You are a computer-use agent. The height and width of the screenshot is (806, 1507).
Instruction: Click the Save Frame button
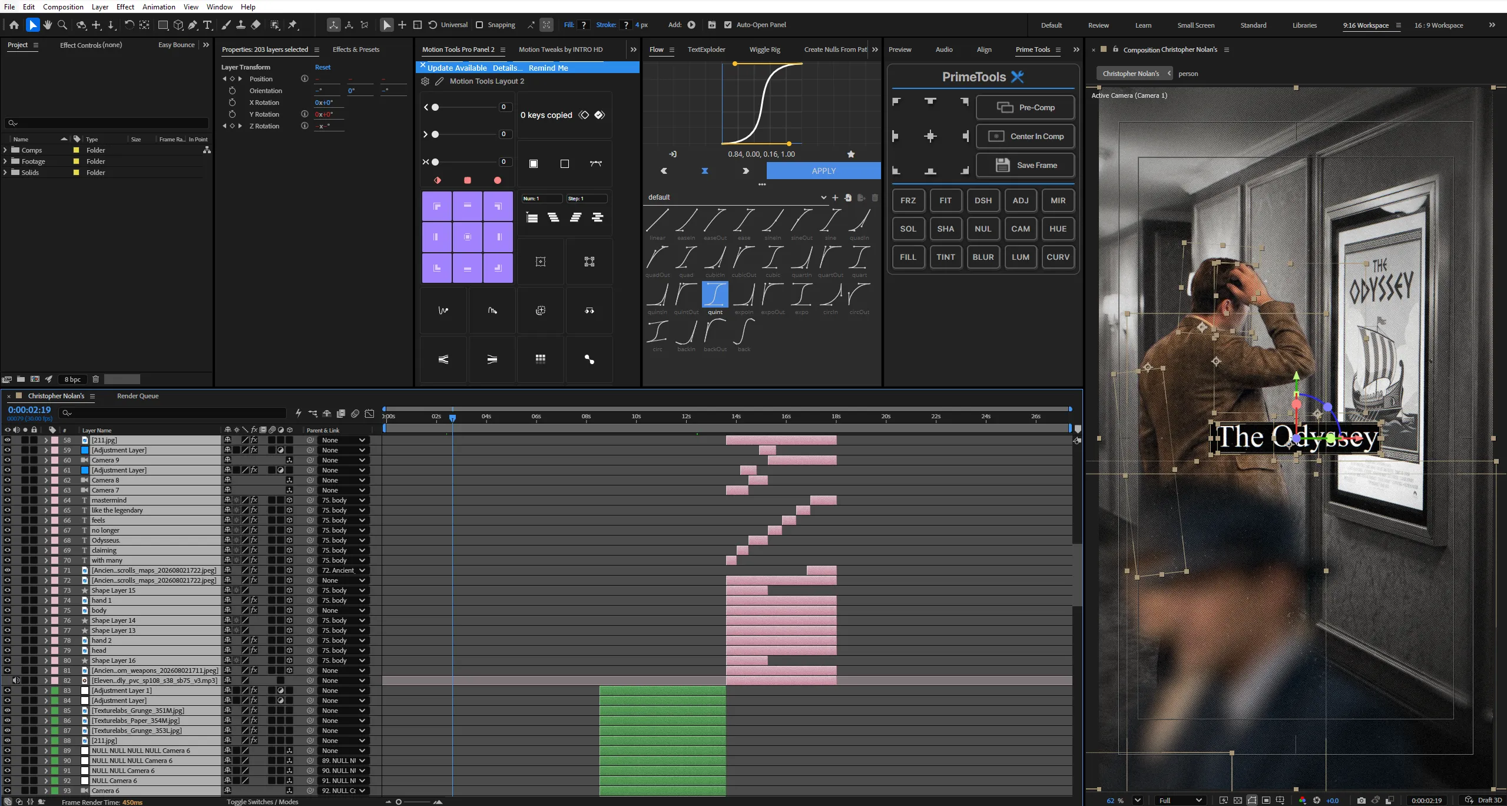coord(1025,165)
